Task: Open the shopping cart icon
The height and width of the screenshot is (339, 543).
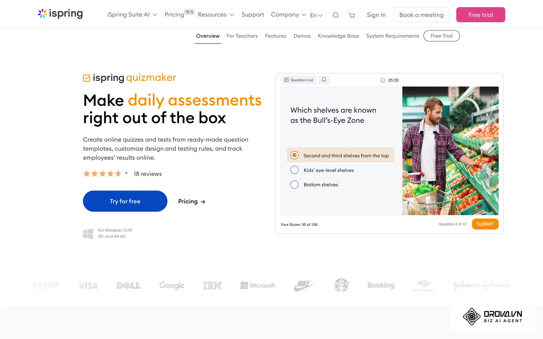Action: click(352, 15)
